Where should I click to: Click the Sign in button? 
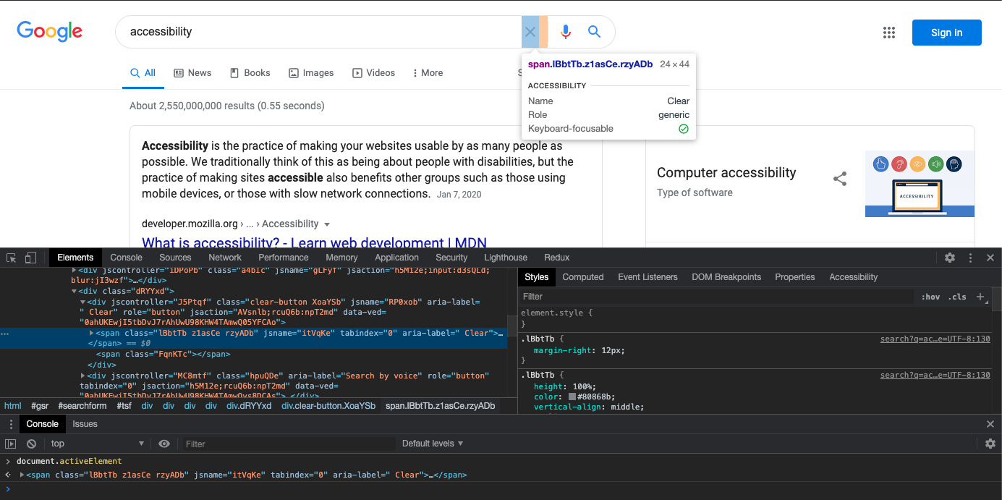[x=946, y=33]
